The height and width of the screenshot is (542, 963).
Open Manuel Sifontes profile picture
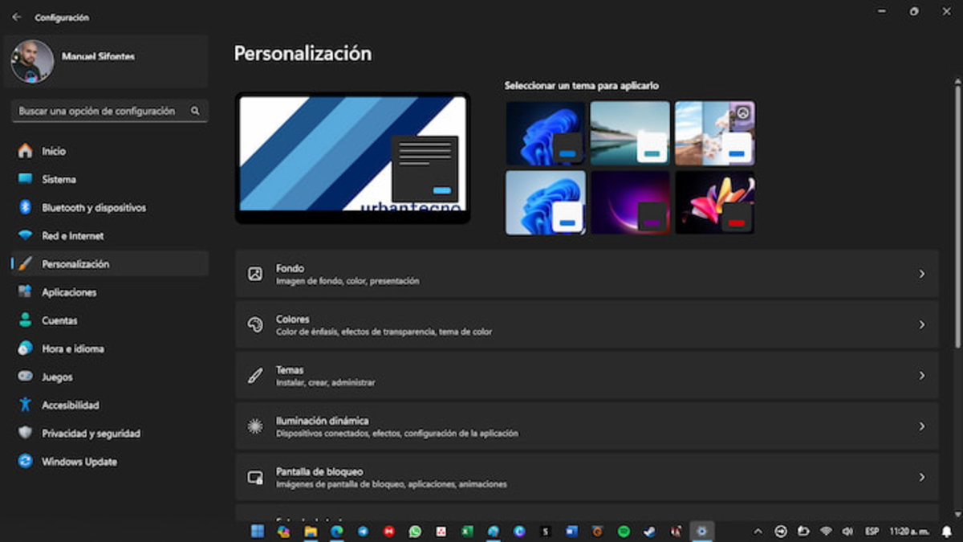pyautogui.click(x=33, y=61)
